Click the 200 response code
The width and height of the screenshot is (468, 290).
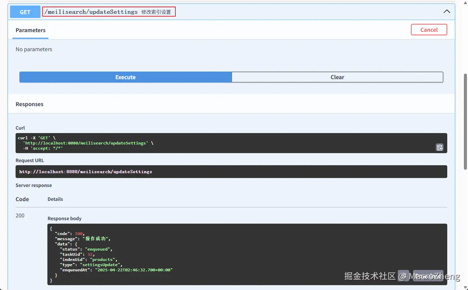20,215
